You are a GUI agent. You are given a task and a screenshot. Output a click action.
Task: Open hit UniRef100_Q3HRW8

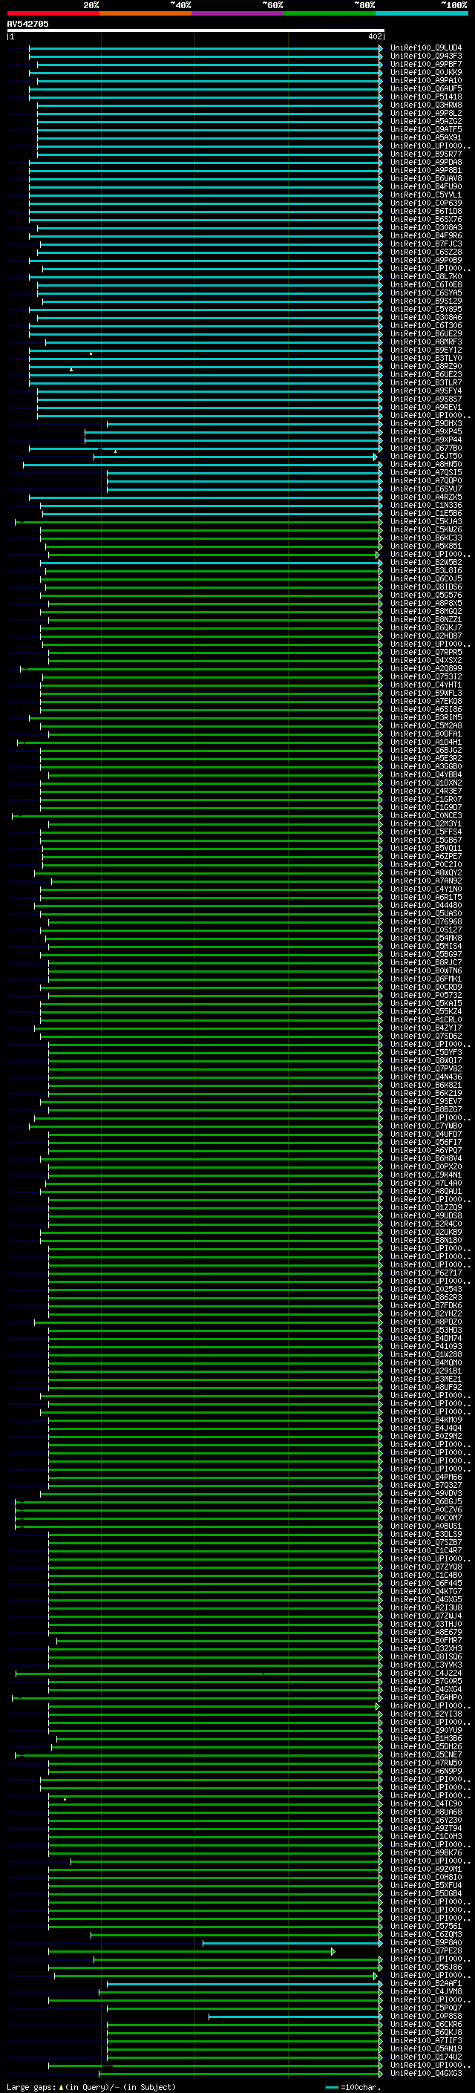(x=425, y=105)
